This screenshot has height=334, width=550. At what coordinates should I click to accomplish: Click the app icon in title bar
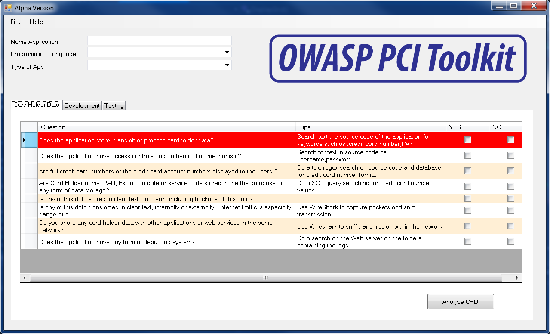tap(8, 7)
